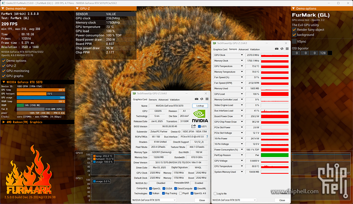353x204 pixels.
Task: Open GPU selector dropdown in Sensors window
Action: pyautogui.click(x=234, y=200)
